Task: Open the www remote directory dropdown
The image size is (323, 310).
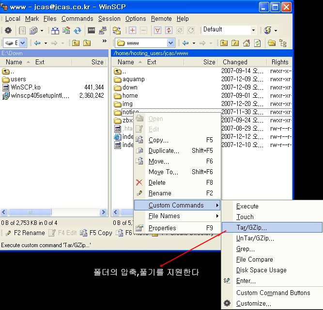Action: coord(170,43)
